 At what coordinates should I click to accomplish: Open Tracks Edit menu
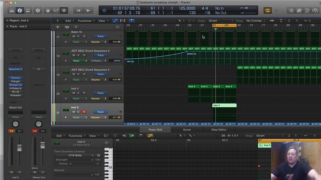pos(70,21)
